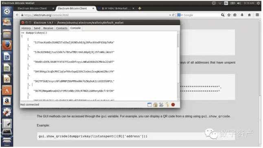Click the private key starting with 5JfnacKoADv
This screenshot has height=148, width=263.
74,43
